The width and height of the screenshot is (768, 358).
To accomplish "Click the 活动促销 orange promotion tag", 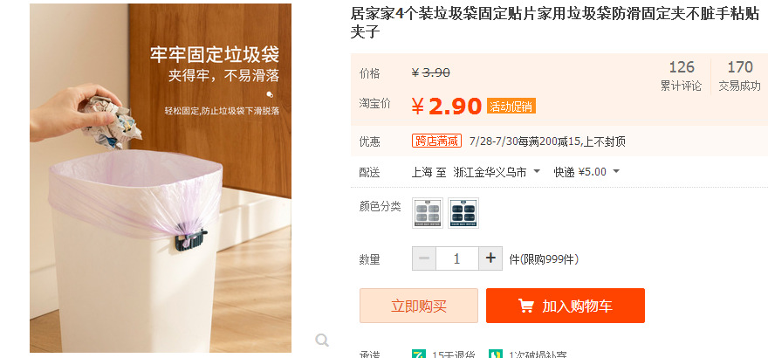I will [x=511, y=107].
